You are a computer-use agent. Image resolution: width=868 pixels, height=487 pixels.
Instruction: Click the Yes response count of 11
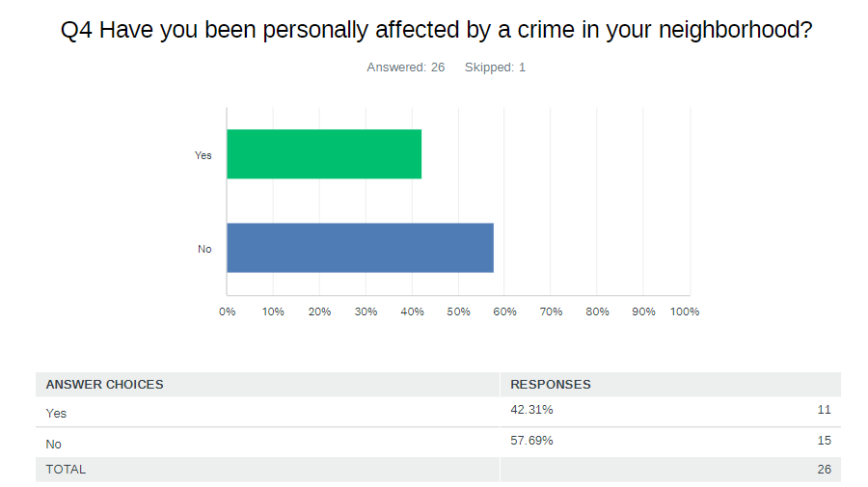pyautogui.click(x=824, y=410)
